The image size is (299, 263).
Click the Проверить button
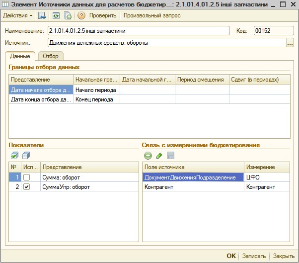pyautogui.click(x=102, y=15)
